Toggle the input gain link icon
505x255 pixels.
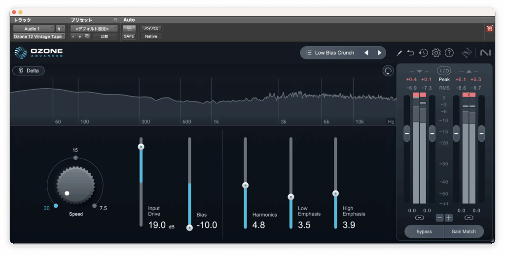[419, 217]
